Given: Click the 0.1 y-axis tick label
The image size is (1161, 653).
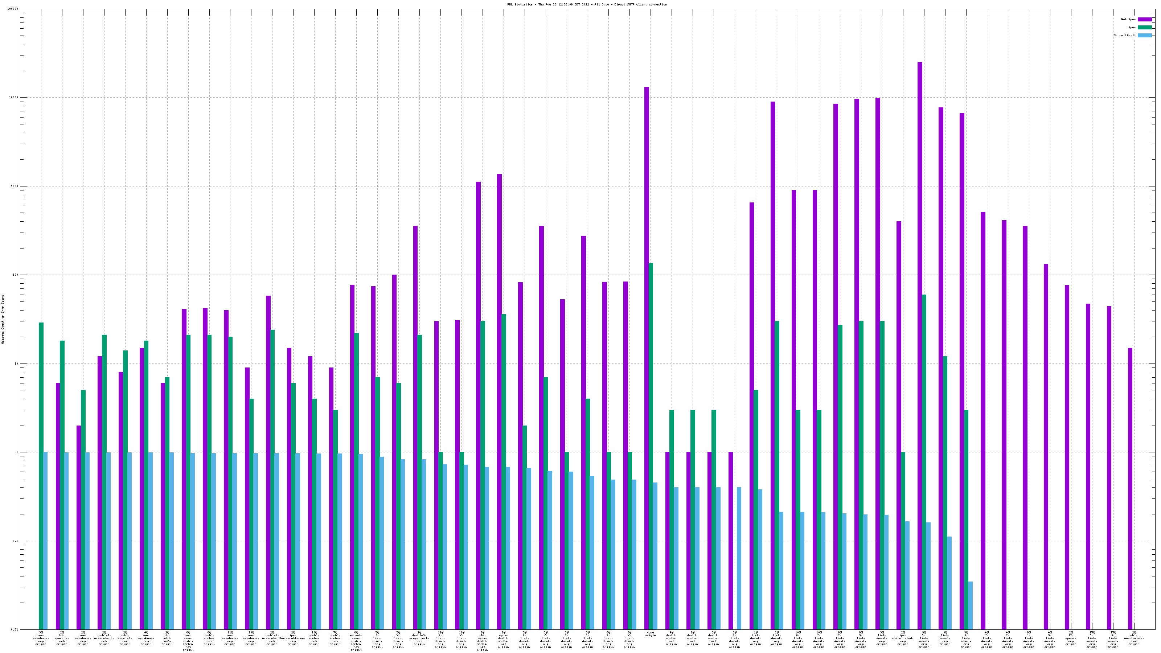Looking at the screenshot, I should [16, 541].
